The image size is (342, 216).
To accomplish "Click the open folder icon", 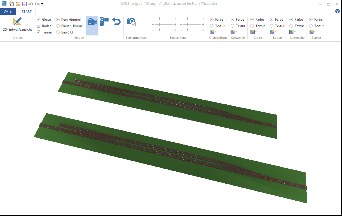I will [18, 4].
